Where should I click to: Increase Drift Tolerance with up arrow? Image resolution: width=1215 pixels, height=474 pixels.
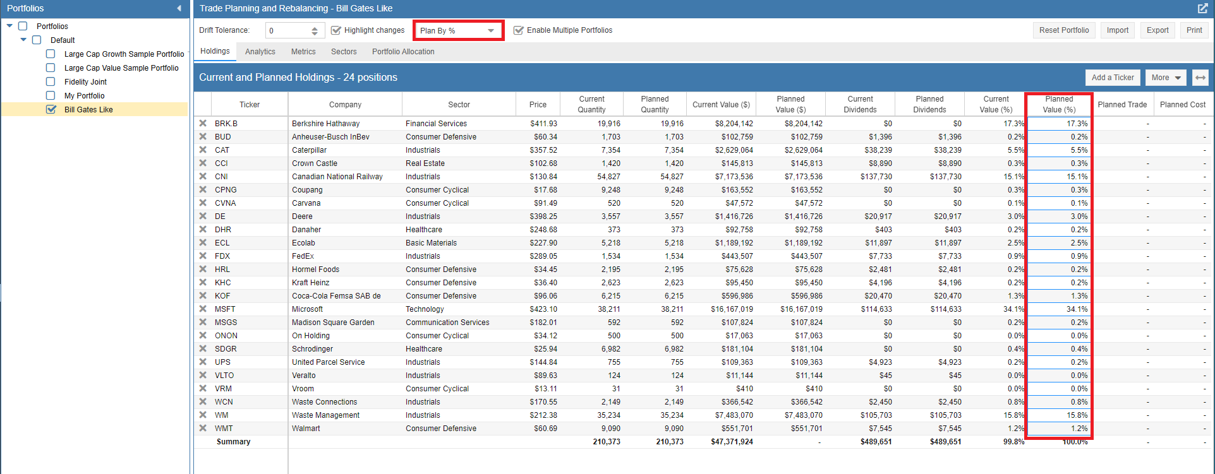[315, 28]
